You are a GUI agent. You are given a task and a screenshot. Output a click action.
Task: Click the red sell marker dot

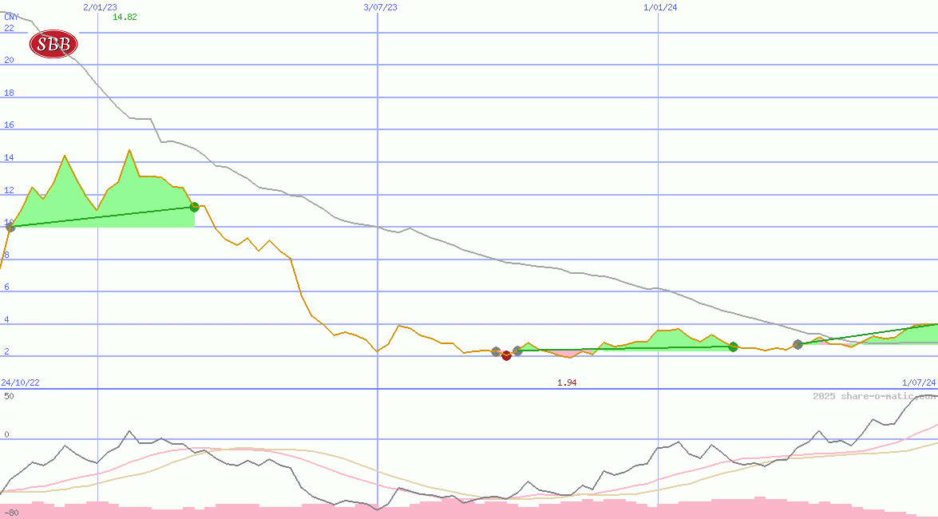tap(506, 355)
